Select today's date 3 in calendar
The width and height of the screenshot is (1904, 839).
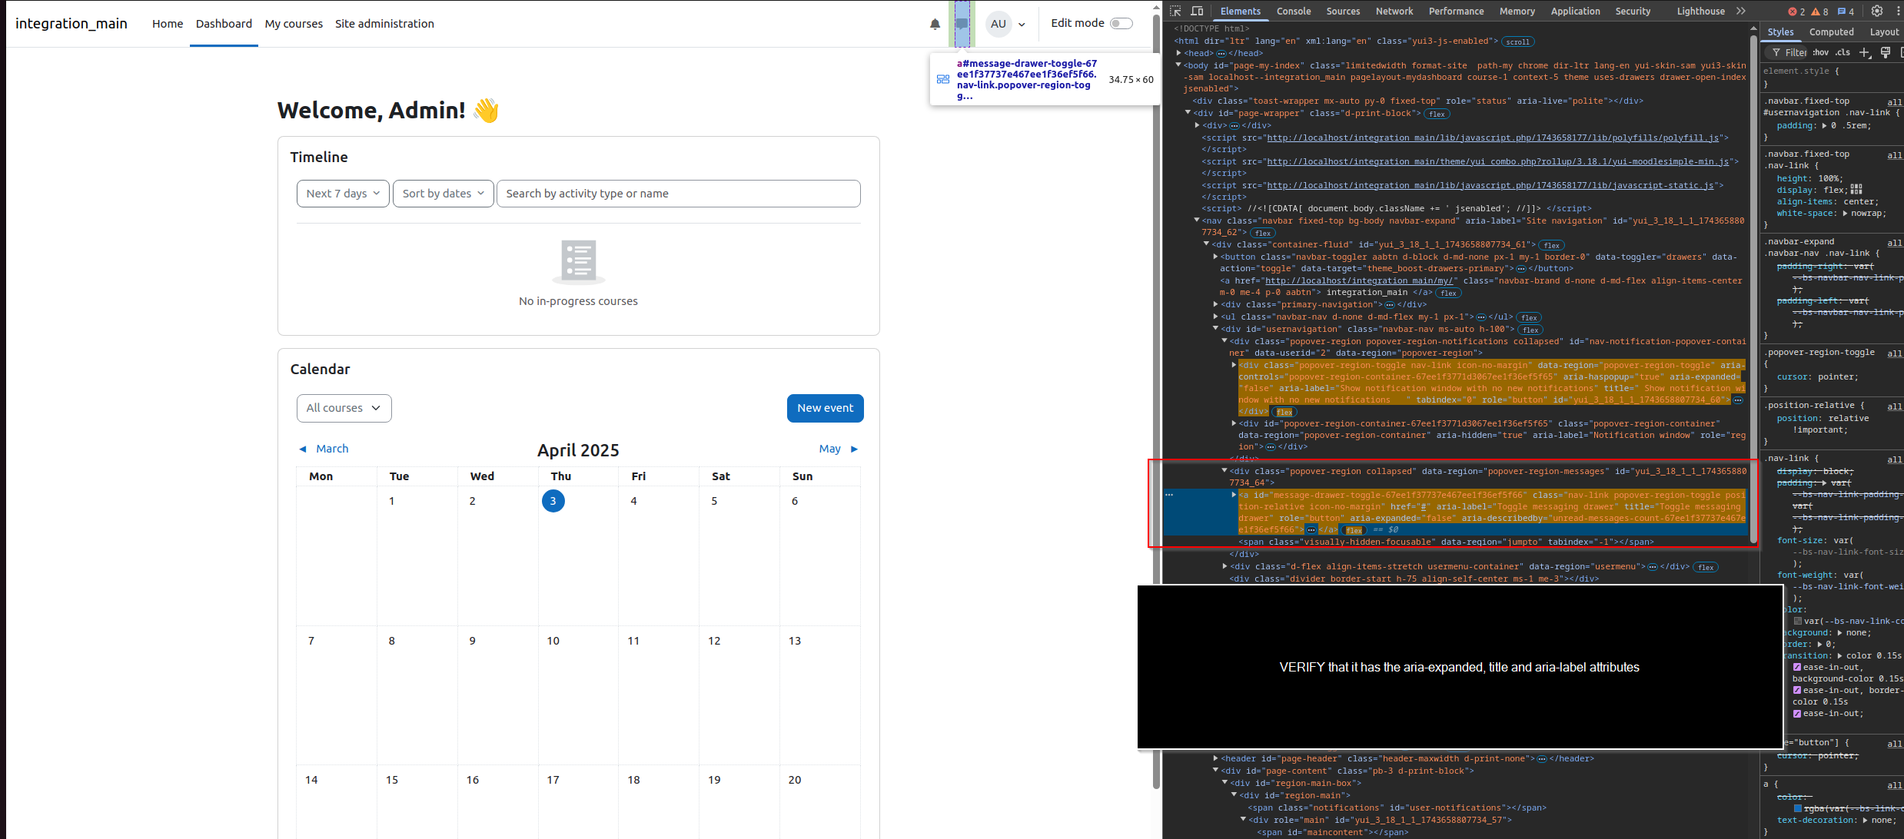[x=553, y=501]
